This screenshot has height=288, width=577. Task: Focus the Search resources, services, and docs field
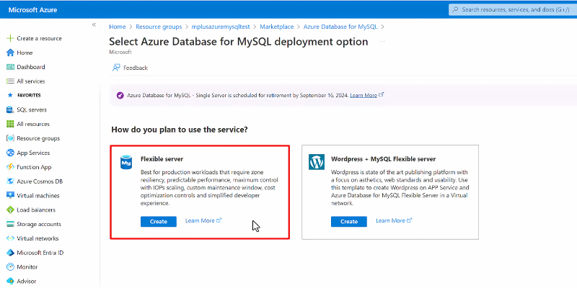pos(513,9)
